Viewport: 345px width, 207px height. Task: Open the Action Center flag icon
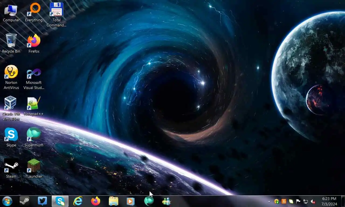[x=298, y=201]
